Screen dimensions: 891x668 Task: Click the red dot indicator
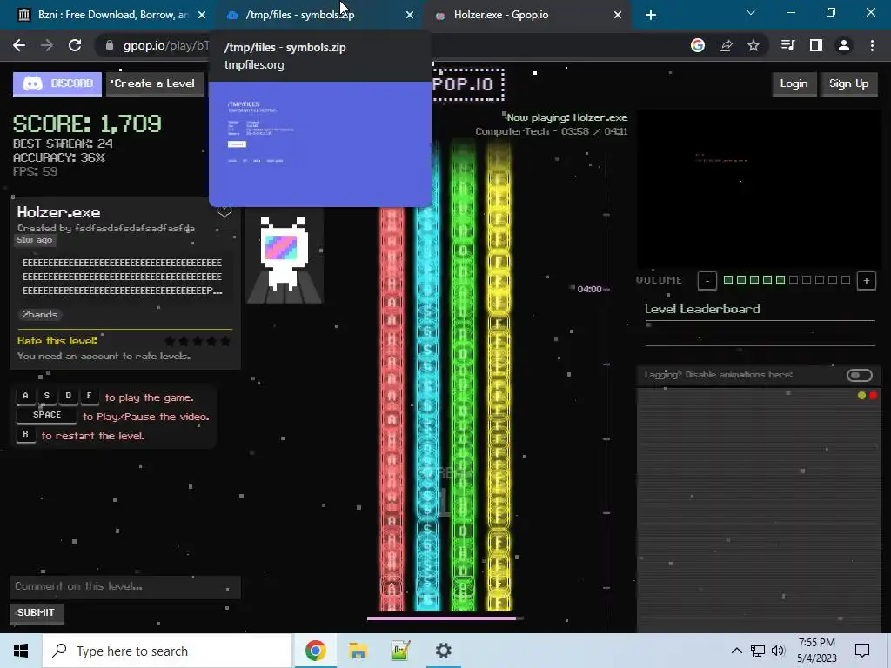point(874,396)
